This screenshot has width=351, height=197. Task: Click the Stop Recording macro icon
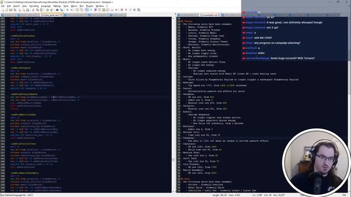(126, 10)
